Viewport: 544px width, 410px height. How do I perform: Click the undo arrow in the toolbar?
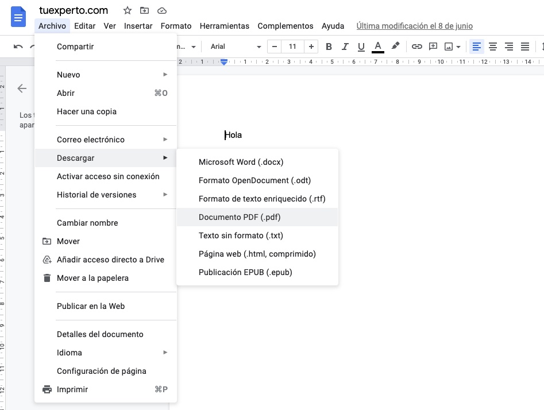click(18, 47)
